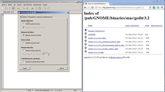Screen dimensions: 165x92
Task: Open the Ayuda menu
Action: (45, 5)
